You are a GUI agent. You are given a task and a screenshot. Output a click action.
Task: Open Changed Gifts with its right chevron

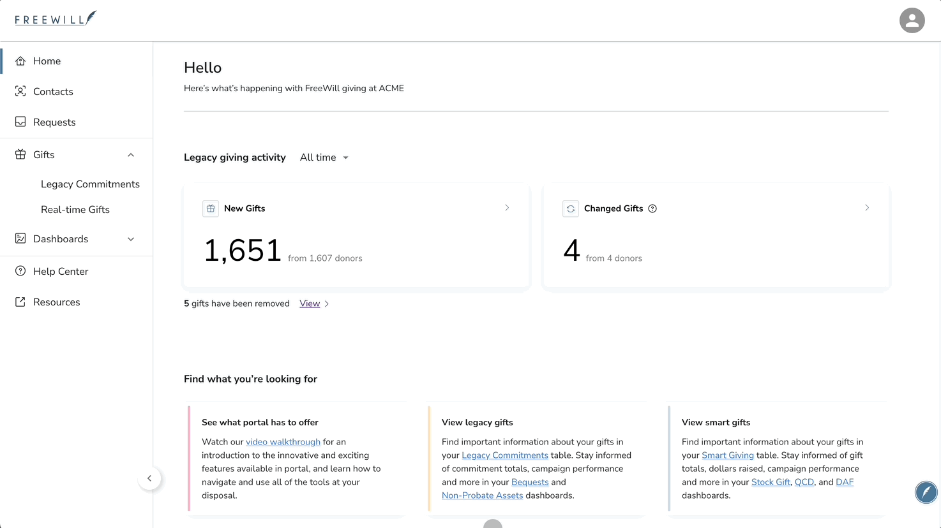[x=867, y=208]
